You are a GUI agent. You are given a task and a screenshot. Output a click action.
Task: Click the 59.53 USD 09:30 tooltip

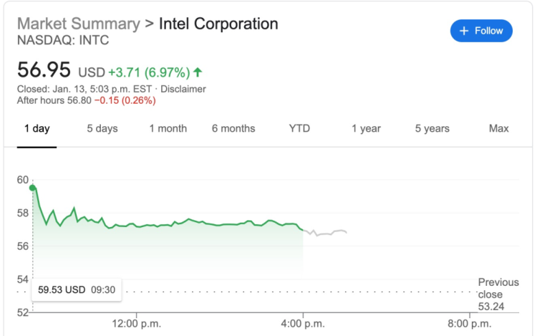(75, 290)
